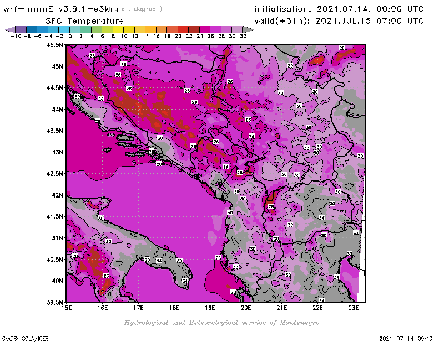
Task: Click the blue legend swatch between -6 and -4
Action: [43, 29]
